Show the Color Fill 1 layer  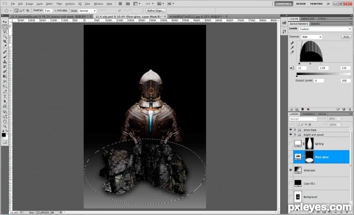click(290, 183)
